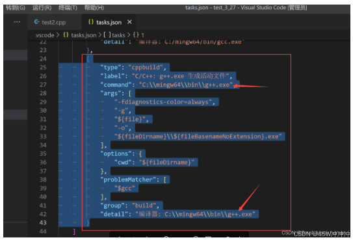Click the "command" g++.exe path on line 27

(x=186, y=85)
